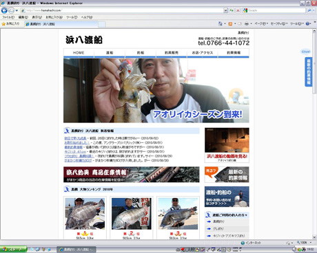Click the 最新釣果情報 news link
This screenshot has width=317, height=253.
[73, 147]
